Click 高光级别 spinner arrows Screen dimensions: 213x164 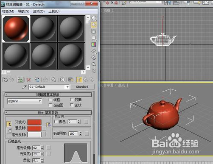(x=42, y=148)
